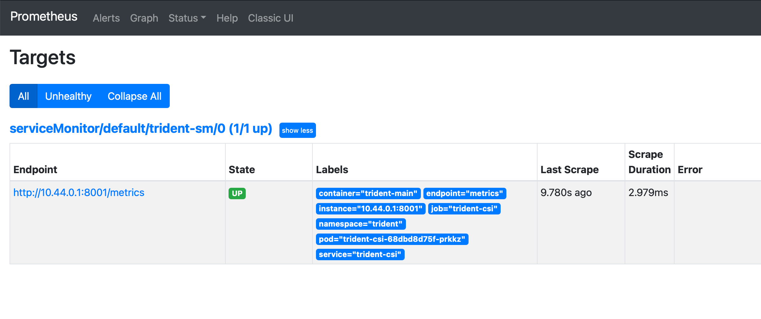Select the container="trident-main" label badge
This screenshot has height=319, width=761.
click(x=367, y=193)
